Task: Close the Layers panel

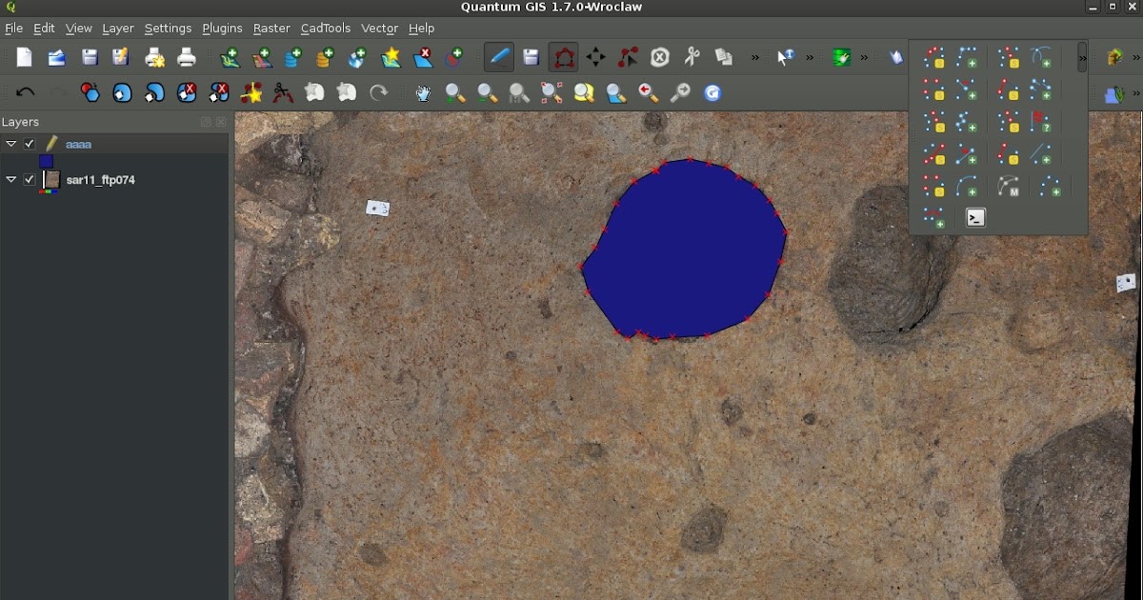Action: coord(222,122)
